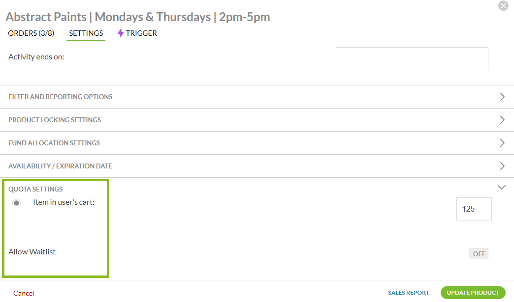The width and height of the screenshot is (514, 302).
Task: Click the Fund Allocation Settings header text
Action: pos(54,143)
